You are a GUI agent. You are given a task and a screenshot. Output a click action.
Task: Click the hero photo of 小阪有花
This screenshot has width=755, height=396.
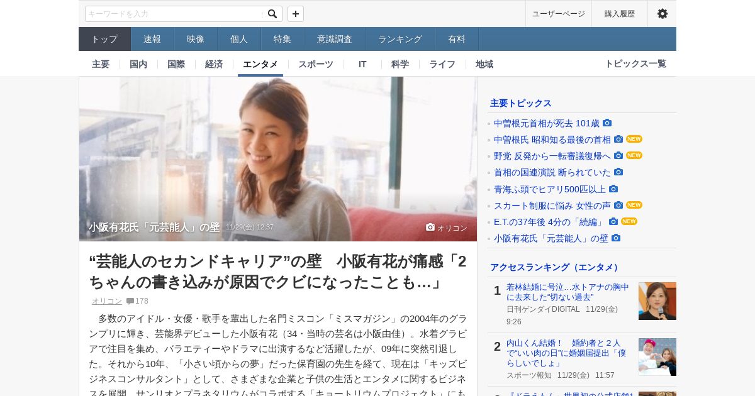coord(278,159)
